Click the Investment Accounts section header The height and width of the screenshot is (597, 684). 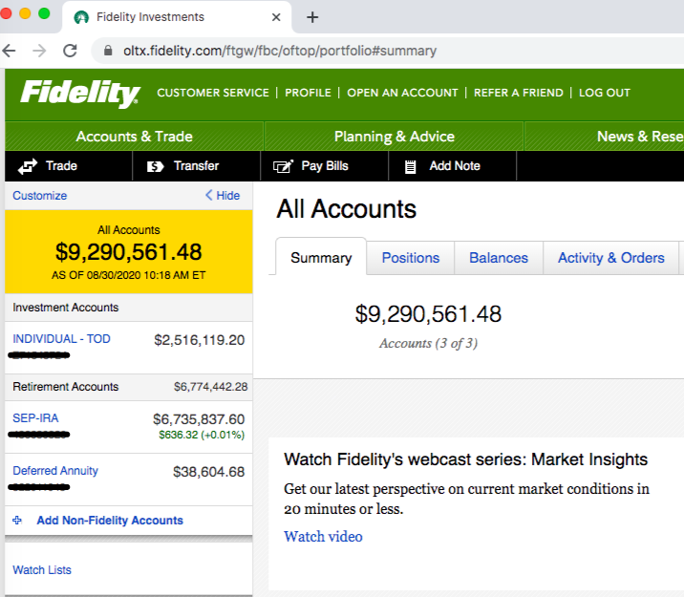[129, 308]
